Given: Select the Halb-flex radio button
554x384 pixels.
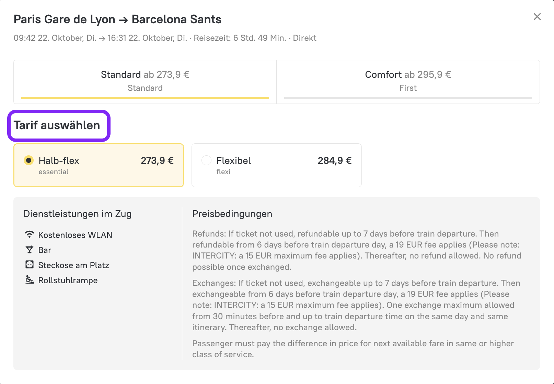Looking at the screenshot, I should pyautogui.click(x=29, y=160).
